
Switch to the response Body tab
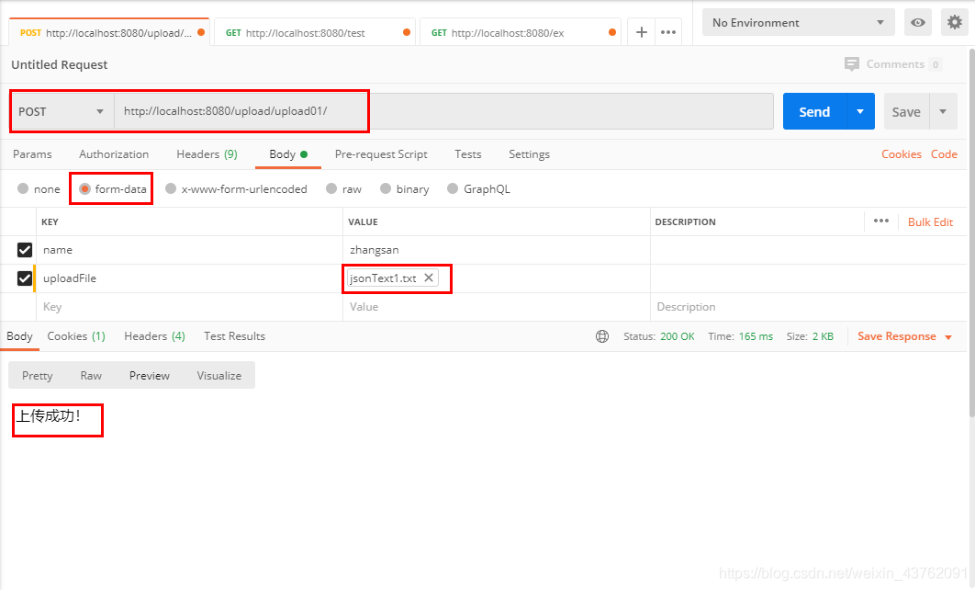click(x=19, y=336)
